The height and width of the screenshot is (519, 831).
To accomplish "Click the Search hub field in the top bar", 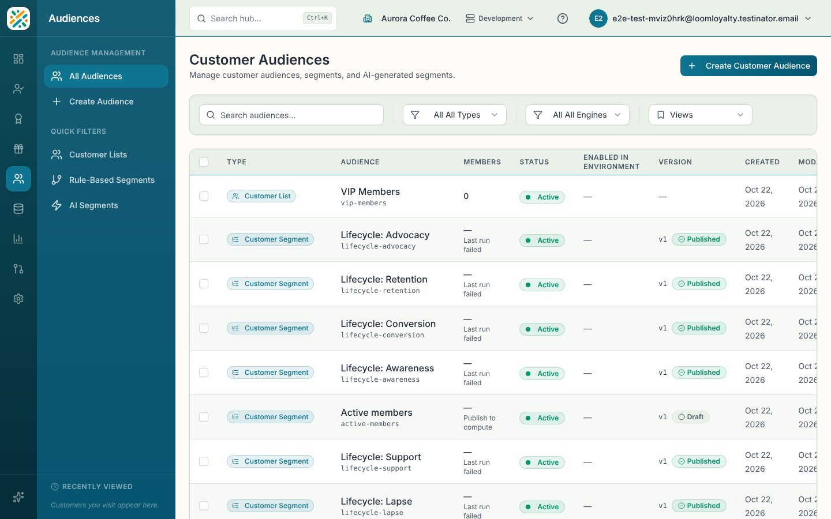I will click(x=263, y=18).
